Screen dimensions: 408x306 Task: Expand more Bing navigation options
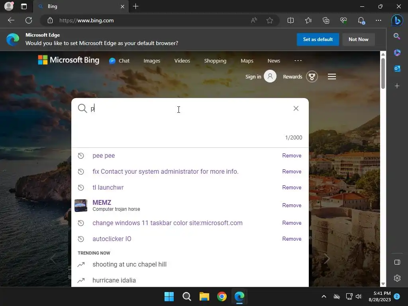point(298,61)
